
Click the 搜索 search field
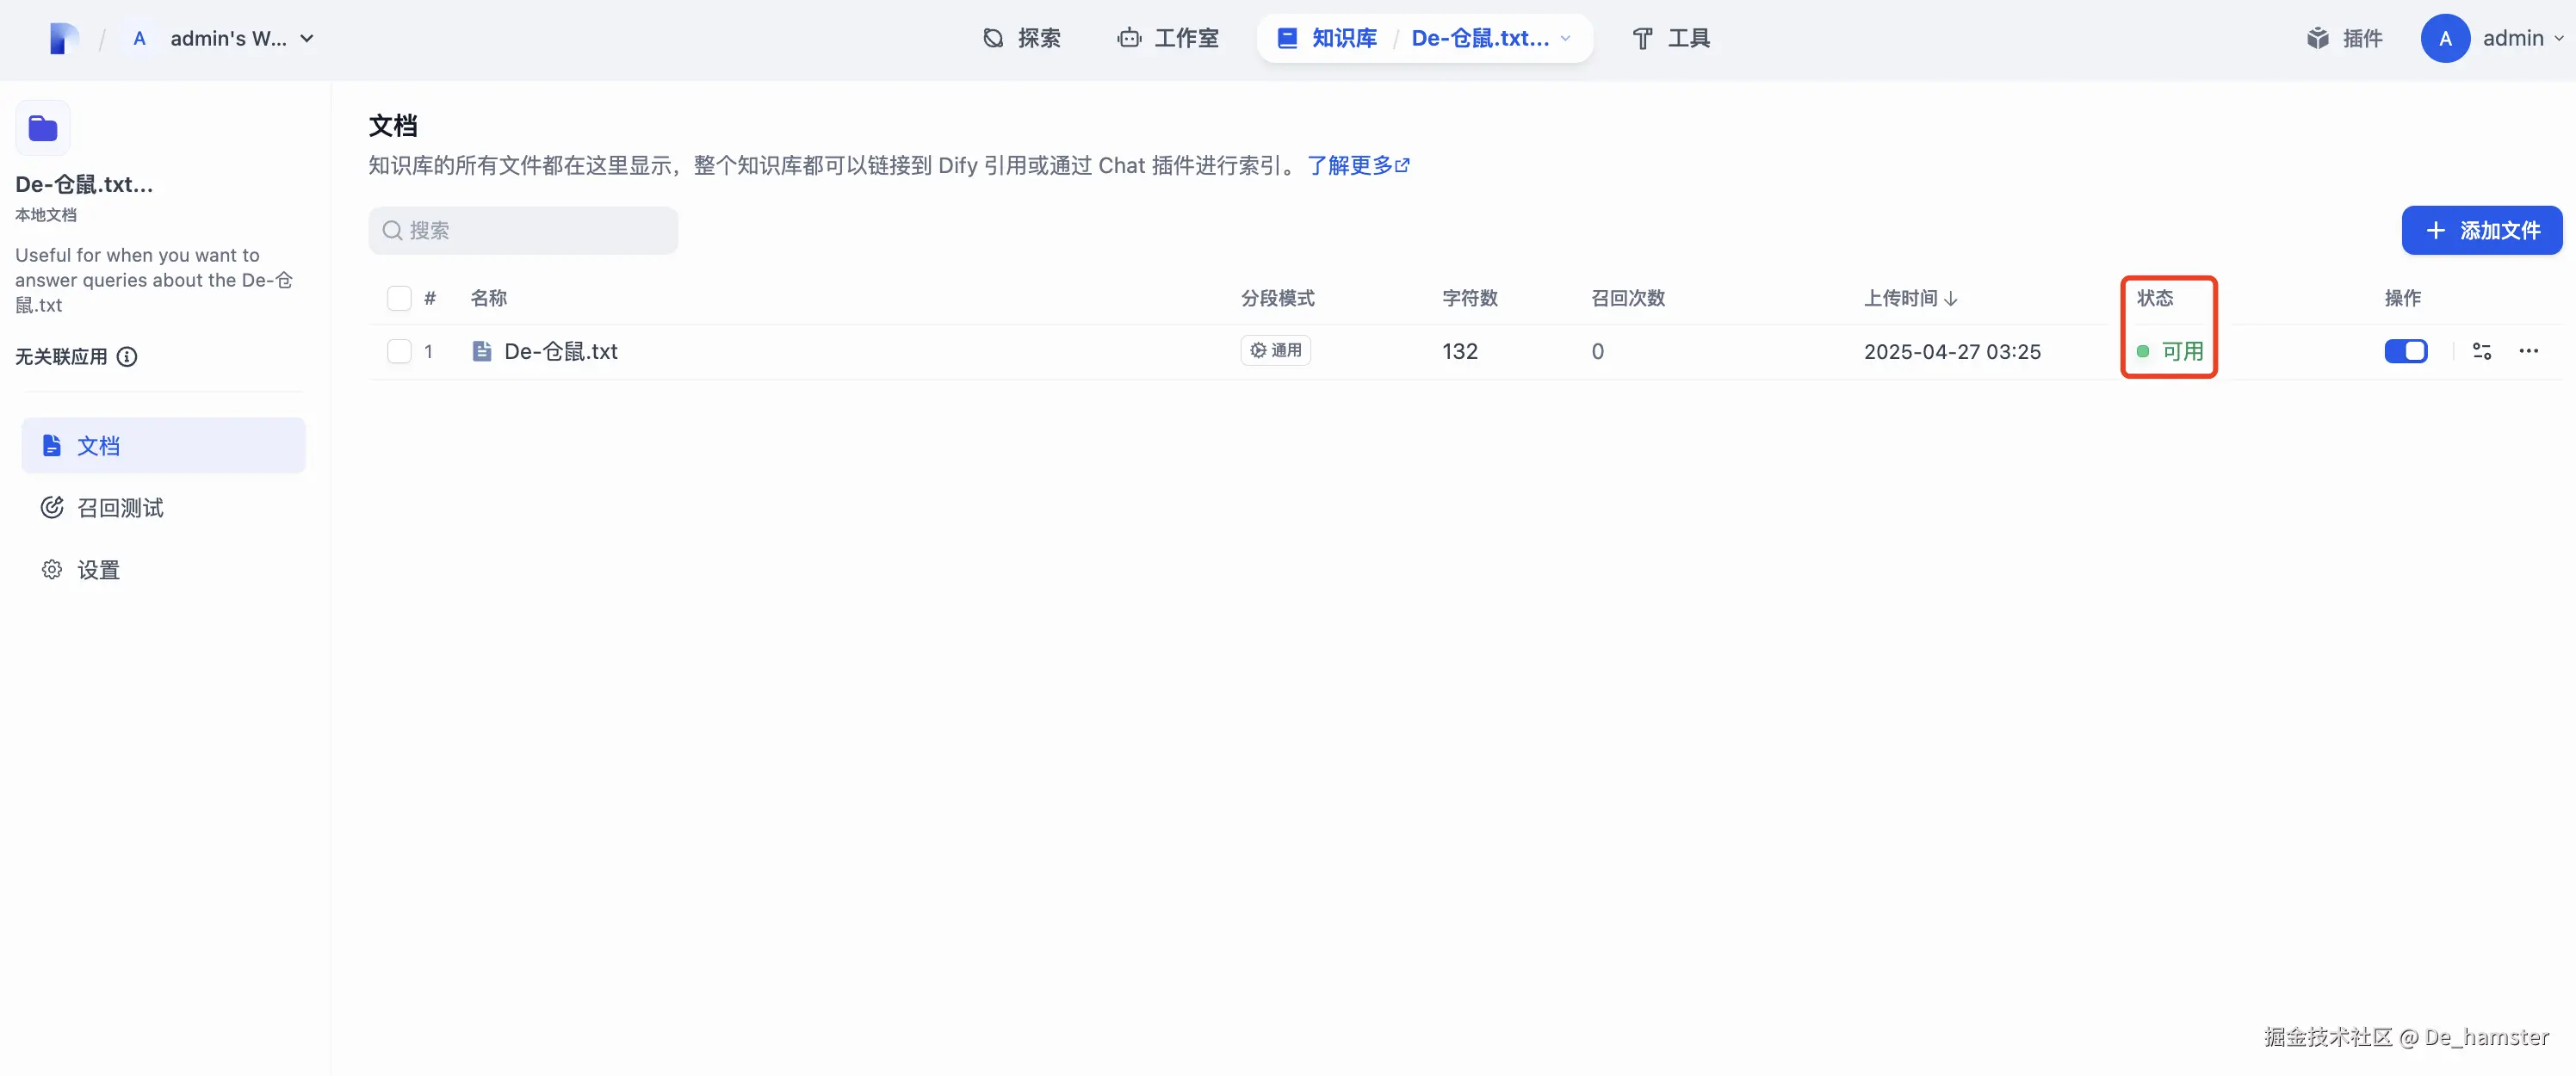(523, 231)
